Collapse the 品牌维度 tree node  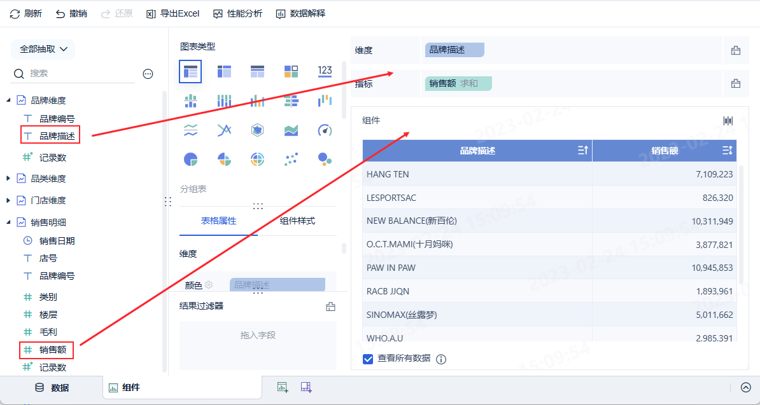8,100
